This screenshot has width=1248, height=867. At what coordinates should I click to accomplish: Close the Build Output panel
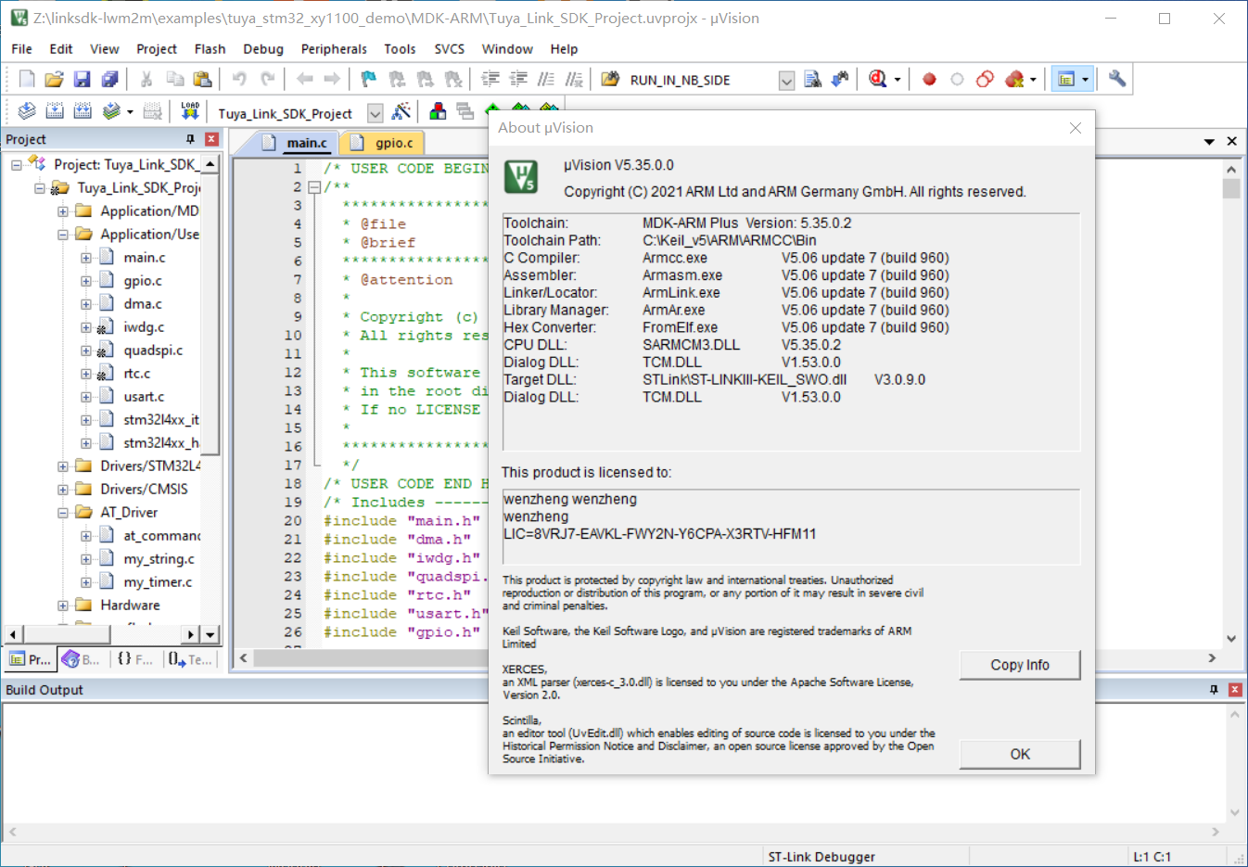point(1235,690)
